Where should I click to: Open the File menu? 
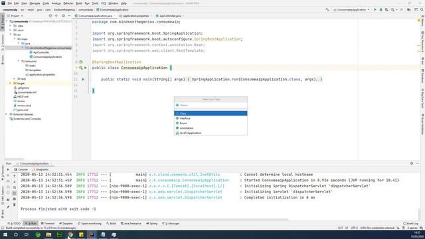click(x=10, y=3)
